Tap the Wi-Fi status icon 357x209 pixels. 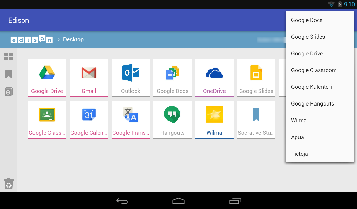point(331,4)
